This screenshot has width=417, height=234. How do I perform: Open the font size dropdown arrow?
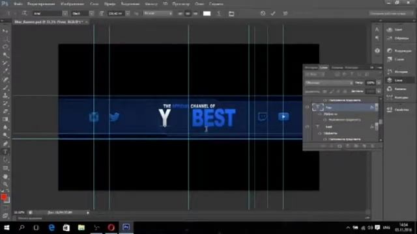pyautogui.click(x=128, y=13)
